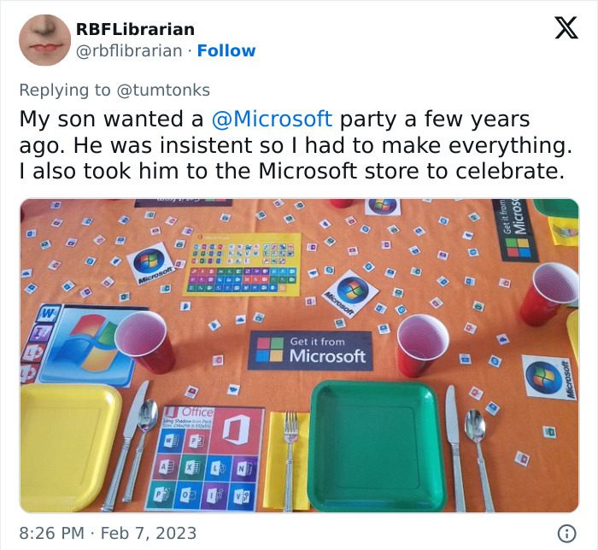The width and height of the screenshot is (598, 550).
Task: Click the RBFLibrarian profile avatar
Action: point(44,39)
